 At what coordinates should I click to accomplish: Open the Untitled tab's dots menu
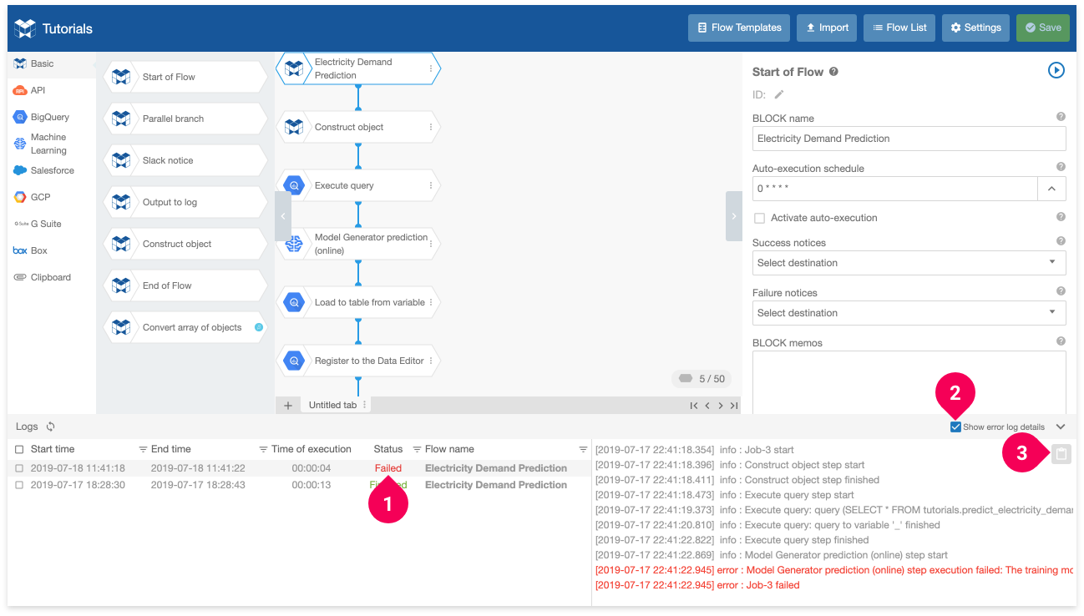pos(364,404)
